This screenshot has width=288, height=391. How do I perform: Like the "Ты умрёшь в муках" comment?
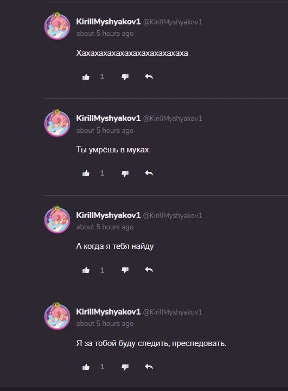pos(86,174)
